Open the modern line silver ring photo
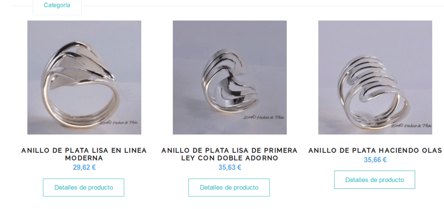This screenshot has height=209, width=444. tap(84, 77)
